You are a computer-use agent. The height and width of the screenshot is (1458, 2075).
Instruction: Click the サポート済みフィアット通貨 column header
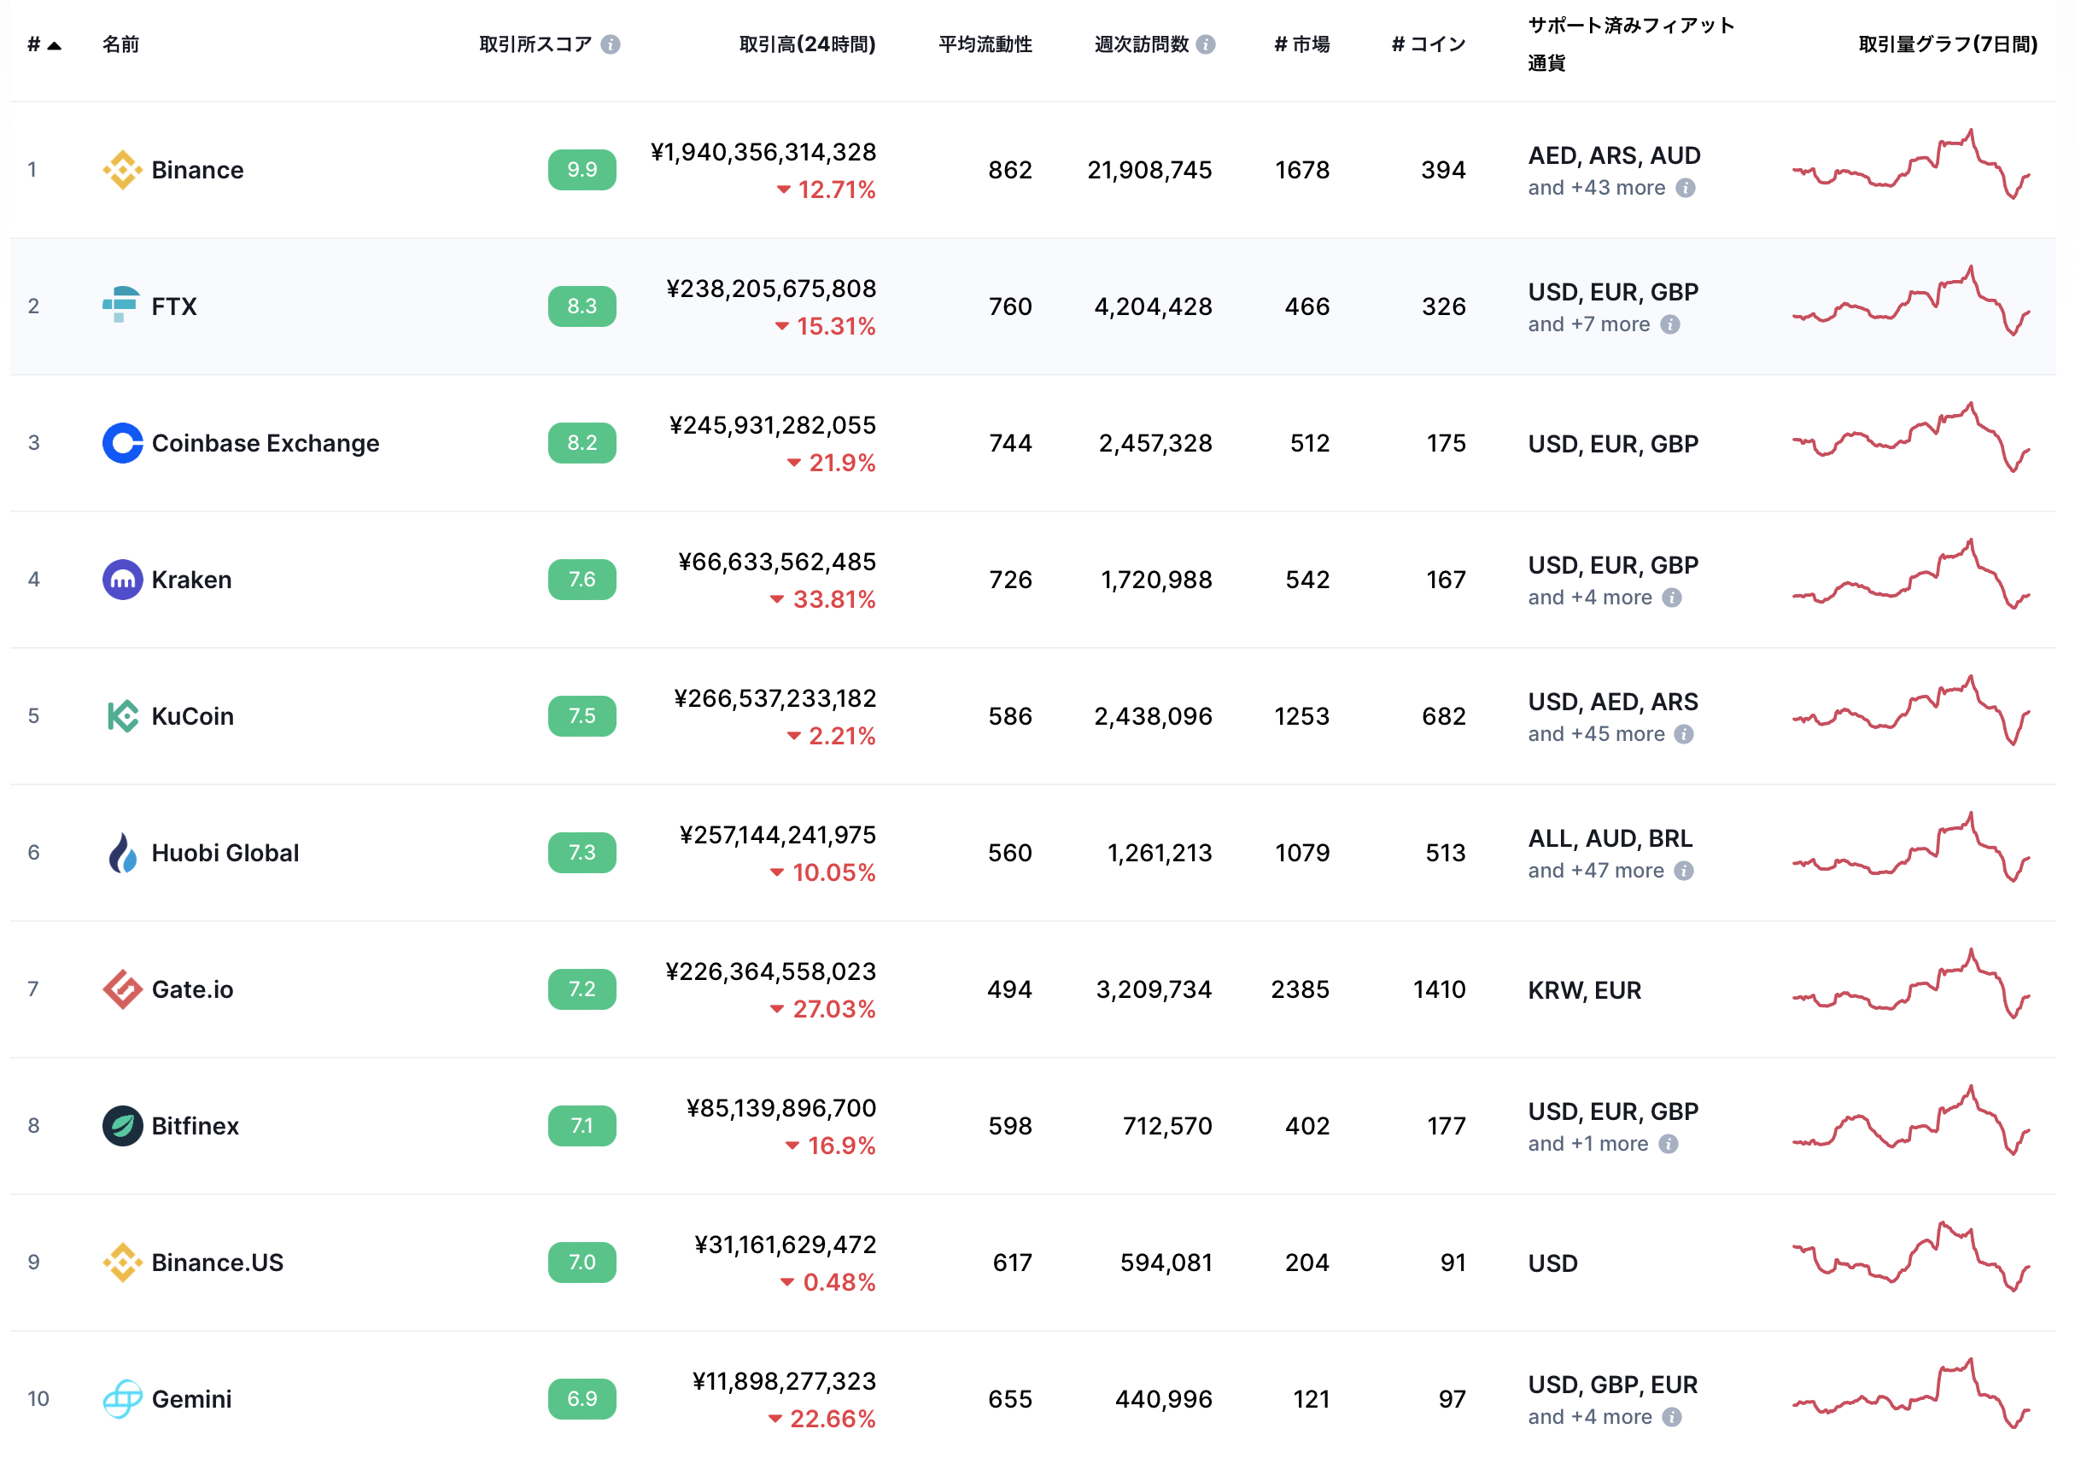click(1630, 44)
